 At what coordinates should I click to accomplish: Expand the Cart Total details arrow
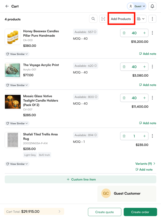click(60, 211)
